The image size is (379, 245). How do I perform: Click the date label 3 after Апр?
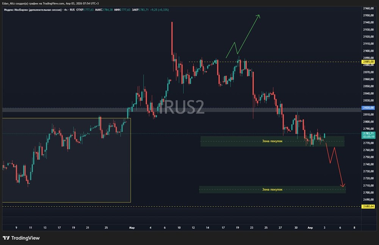click(324, 228)
